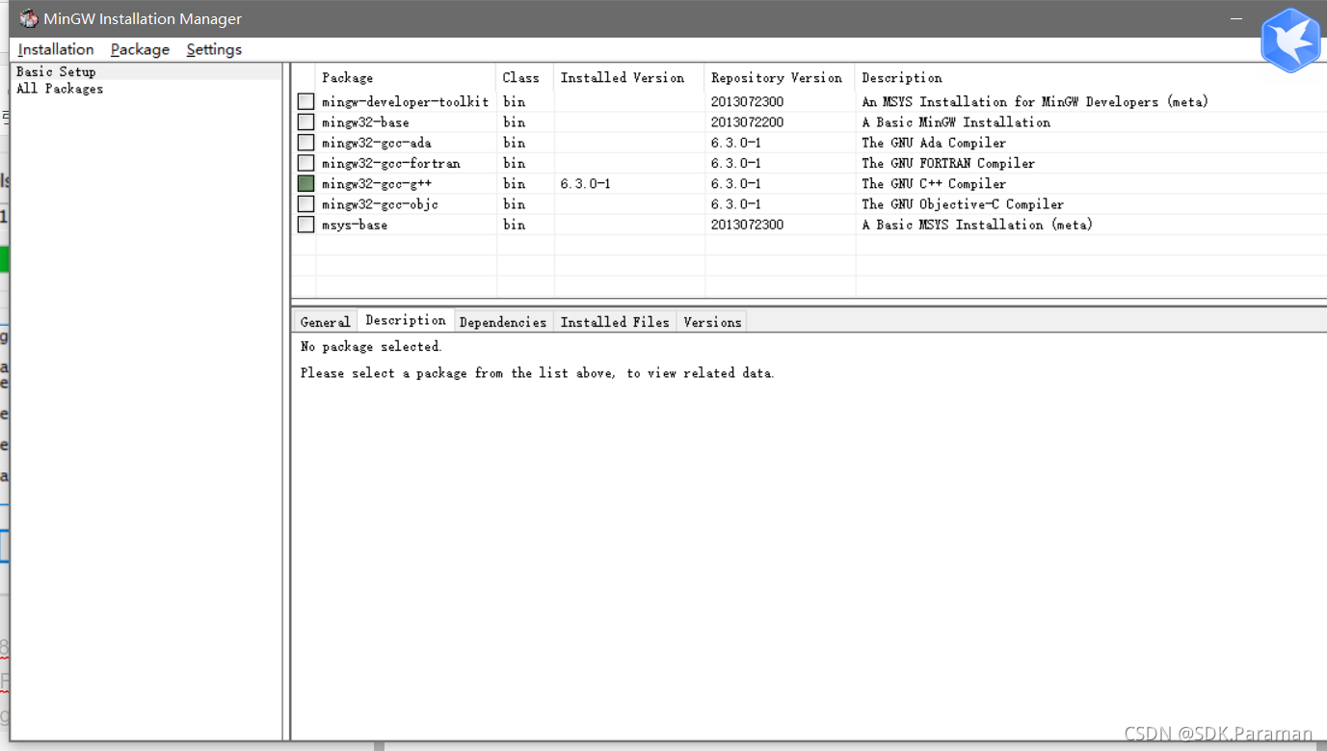The width and height of the screenshot is (1327, 751).
Task: Mark msys-base for installation
Action: tap(305, 224)
